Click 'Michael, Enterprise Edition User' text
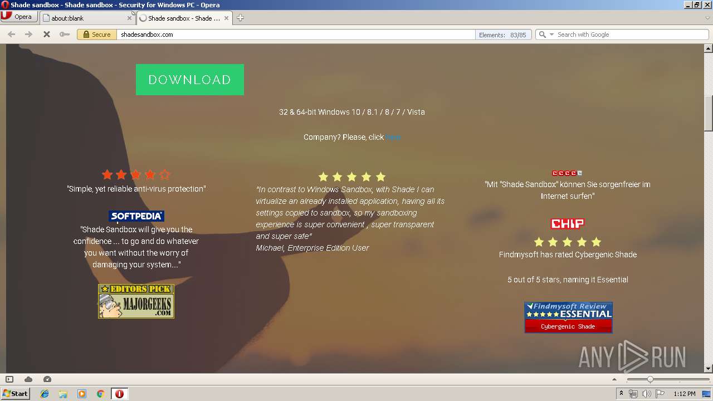 click(x=312, y=248)
